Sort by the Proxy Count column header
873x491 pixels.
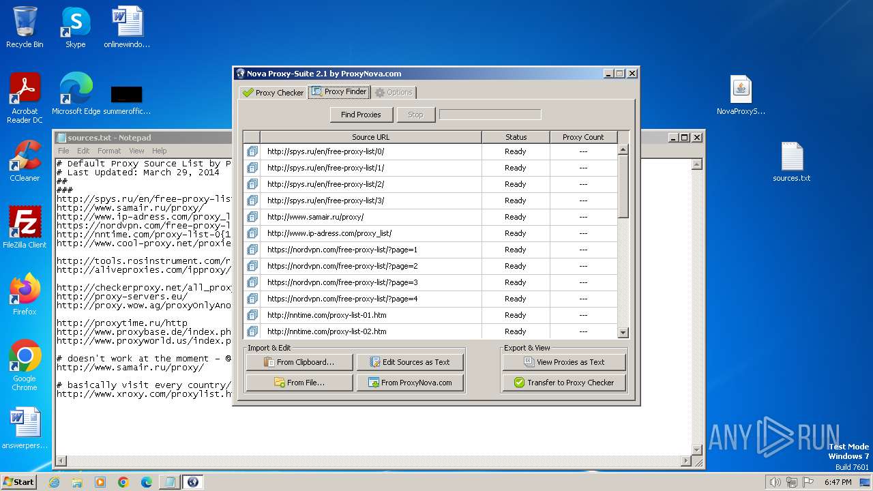coord(583,137)
